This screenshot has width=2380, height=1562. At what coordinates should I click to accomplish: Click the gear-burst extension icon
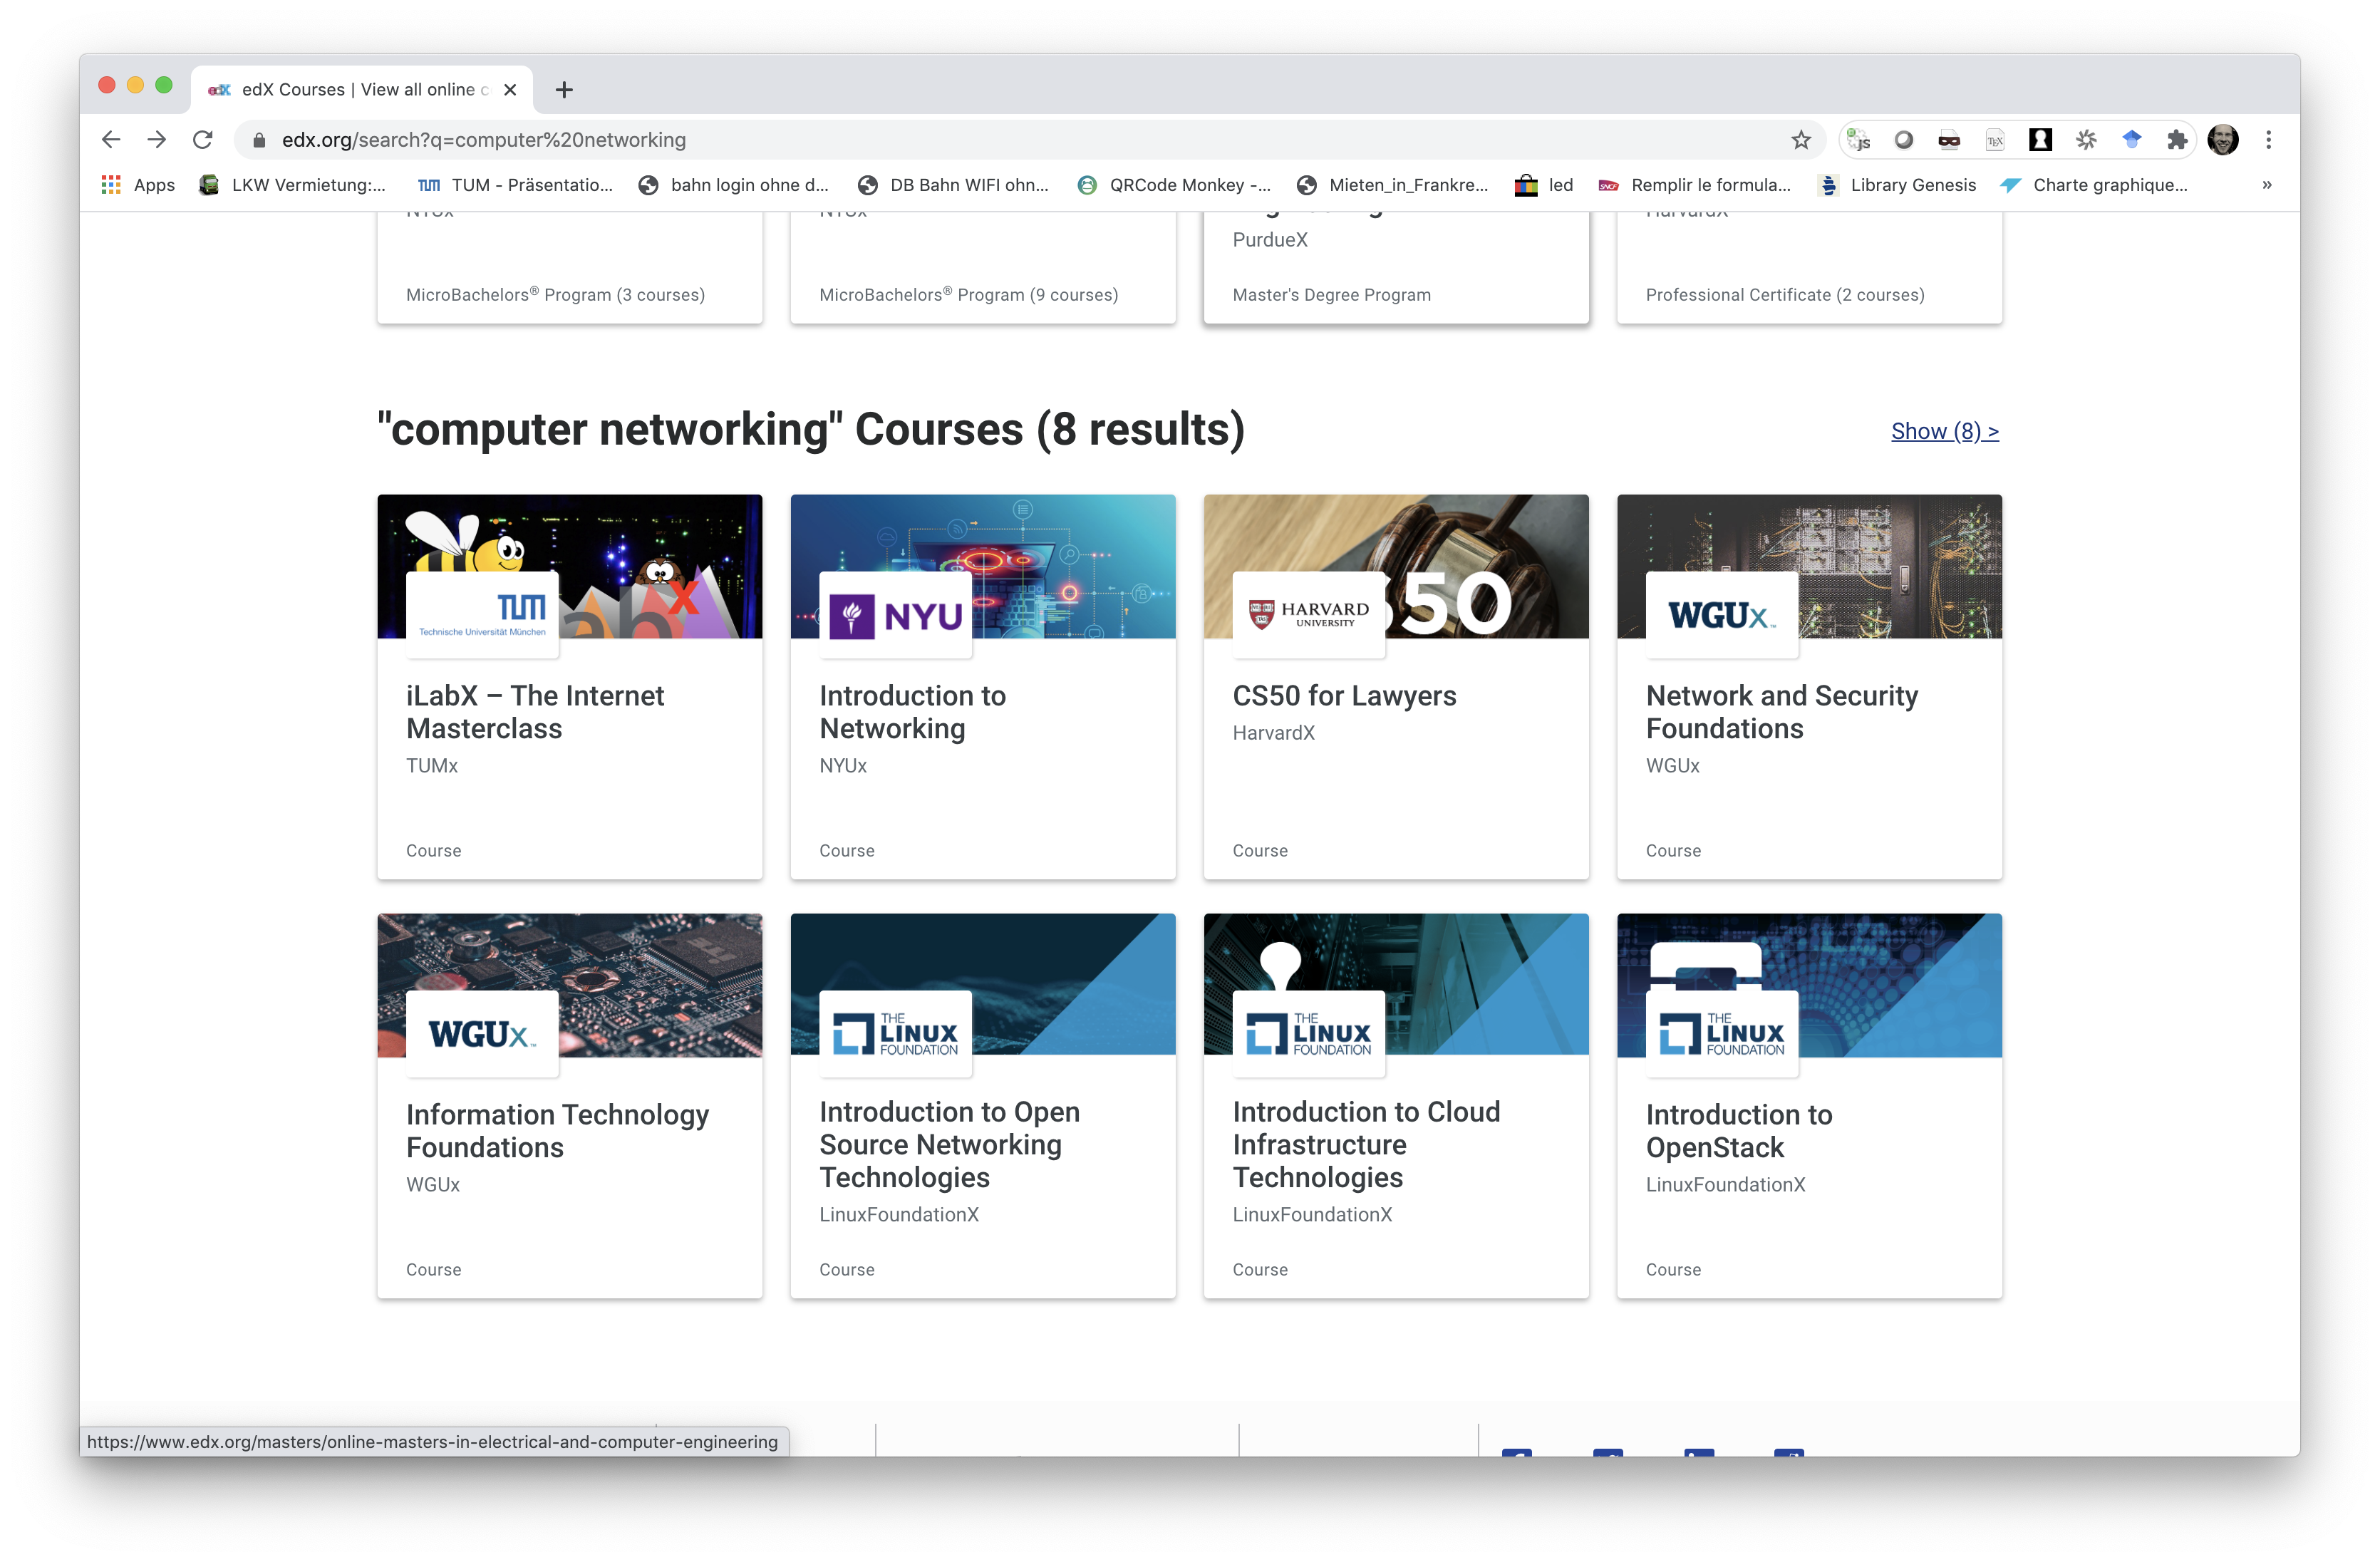(2086, 140)
